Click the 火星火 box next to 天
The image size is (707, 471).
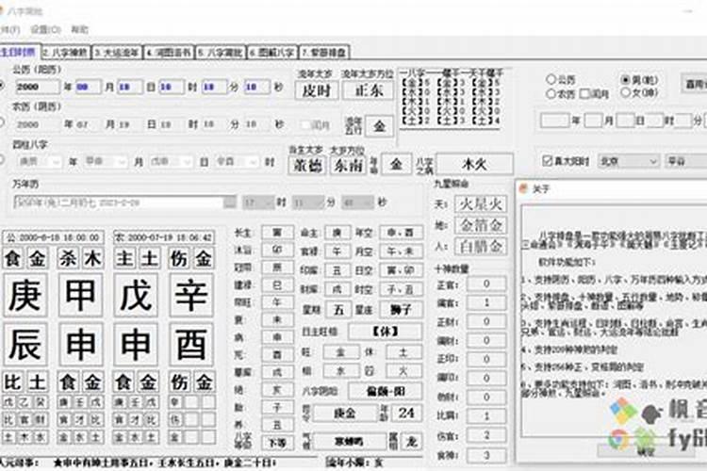click(481, 204)
